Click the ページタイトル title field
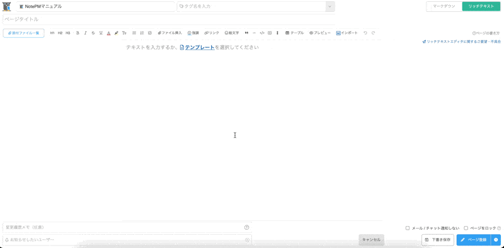 tap(168, 19)
